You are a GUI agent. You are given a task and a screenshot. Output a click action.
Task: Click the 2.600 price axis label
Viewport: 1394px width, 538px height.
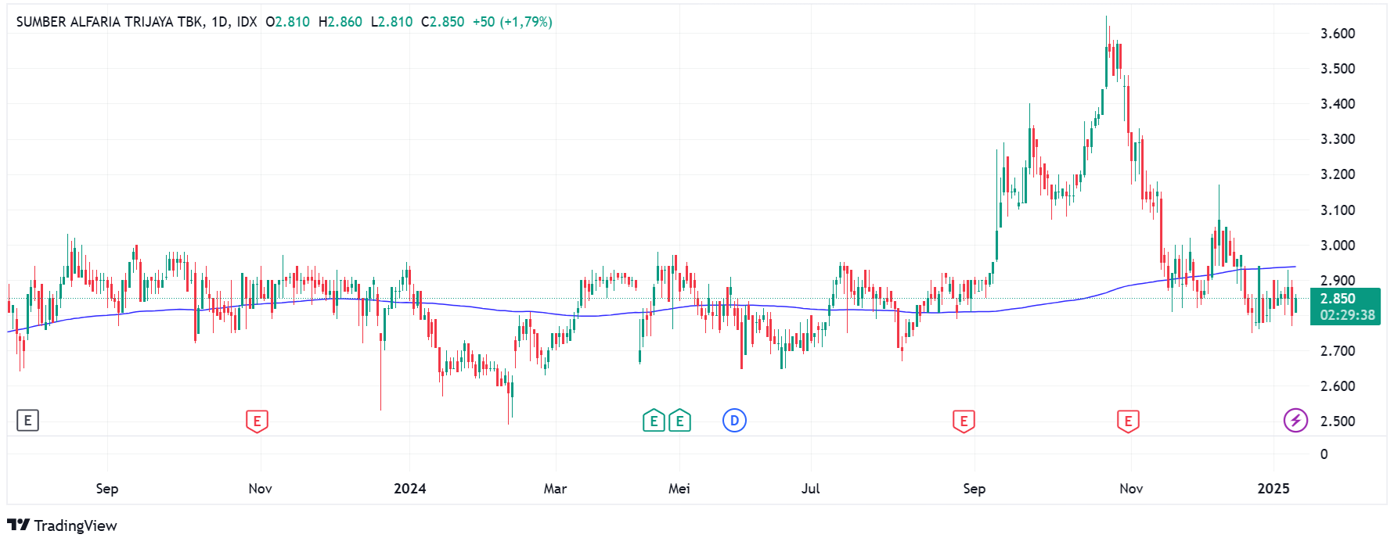click(x=1338, y=386)
